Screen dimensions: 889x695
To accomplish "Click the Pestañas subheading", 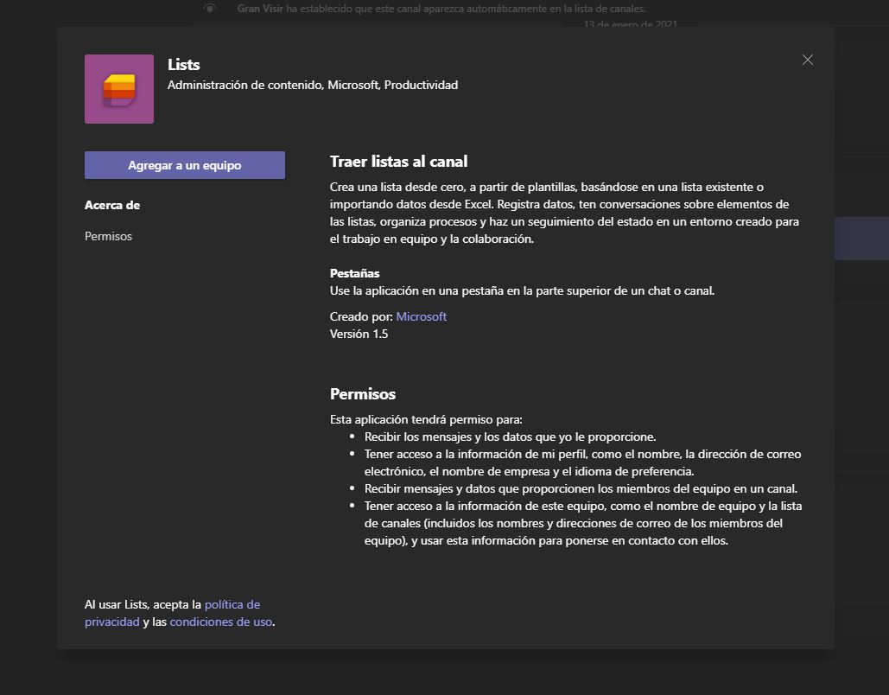I will tap(354, 273).
